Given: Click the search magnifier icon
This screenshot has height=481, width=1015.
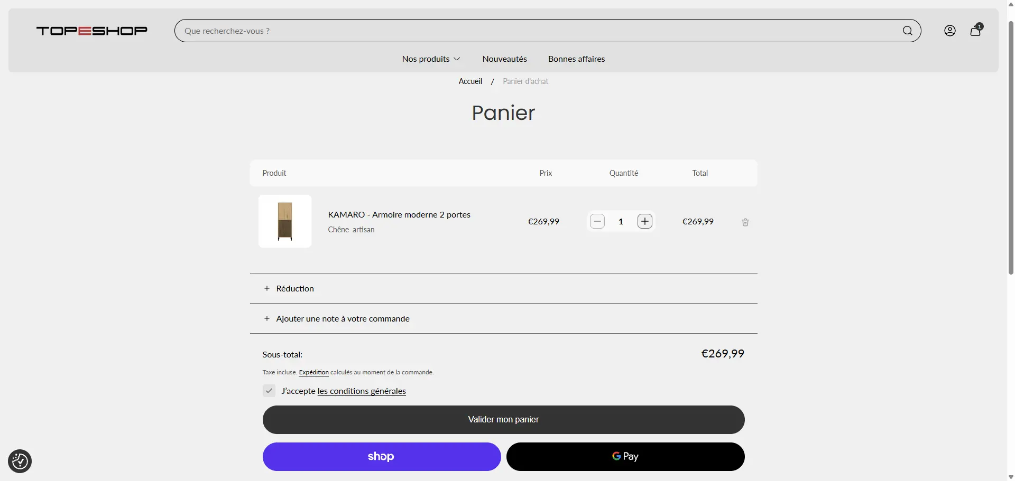Looking at the screenshot, I should click(907, 31).
